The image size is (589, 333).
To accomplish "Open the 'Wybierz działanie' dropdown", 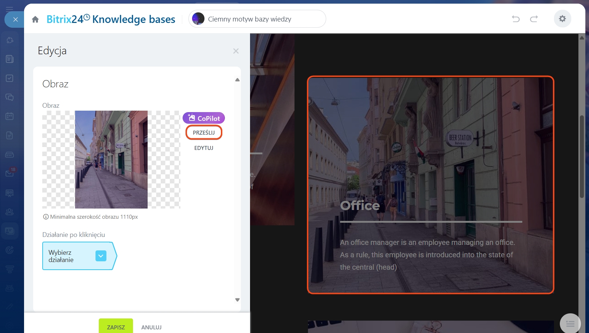I will [101, 256].
